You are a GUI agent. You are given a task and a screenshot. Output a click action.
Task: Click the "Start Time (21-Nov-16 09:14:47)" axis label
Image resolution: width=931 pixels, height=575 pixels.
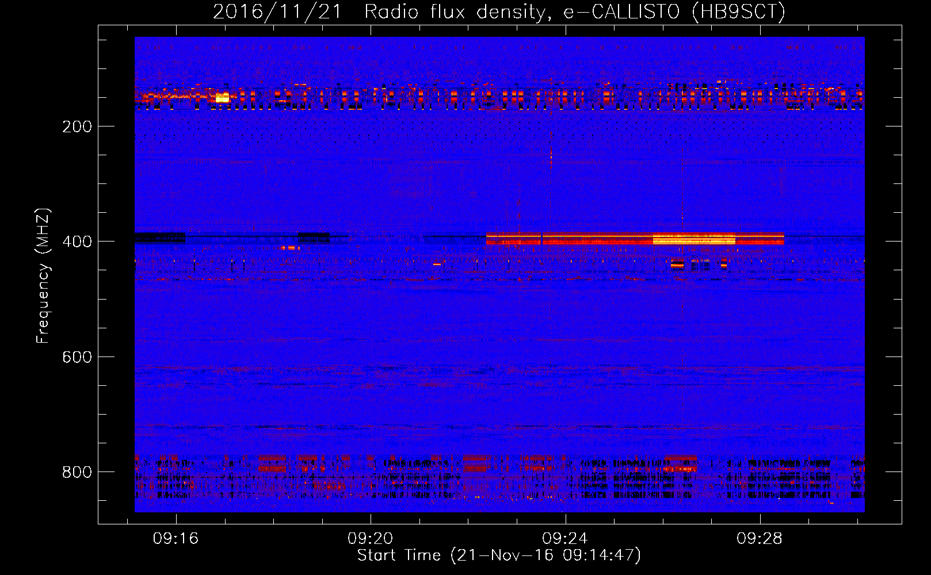(499, 555)
